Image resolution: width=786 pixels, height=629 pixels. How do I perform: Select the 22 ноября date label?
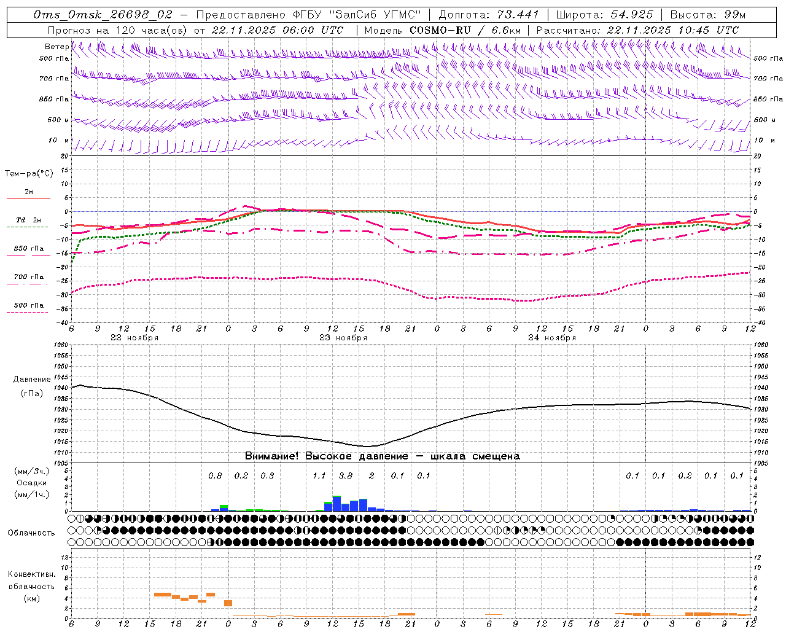point(134,338)
